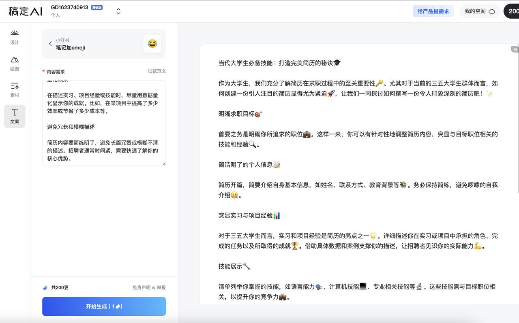
Task: Click the 😂 emoji on the template card
Action: 152,43
